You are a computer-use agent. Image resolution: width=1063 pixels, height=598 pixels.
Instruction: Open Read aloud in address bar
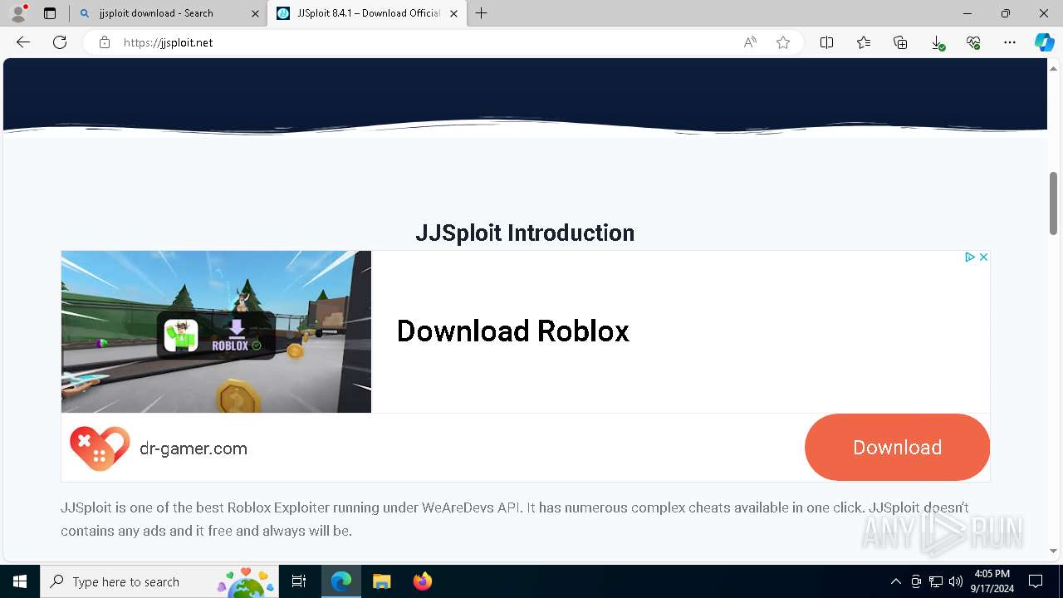pyautogui.click(x=750, y=42)
